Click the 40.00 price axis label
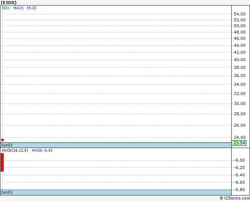 pos(240,60)
